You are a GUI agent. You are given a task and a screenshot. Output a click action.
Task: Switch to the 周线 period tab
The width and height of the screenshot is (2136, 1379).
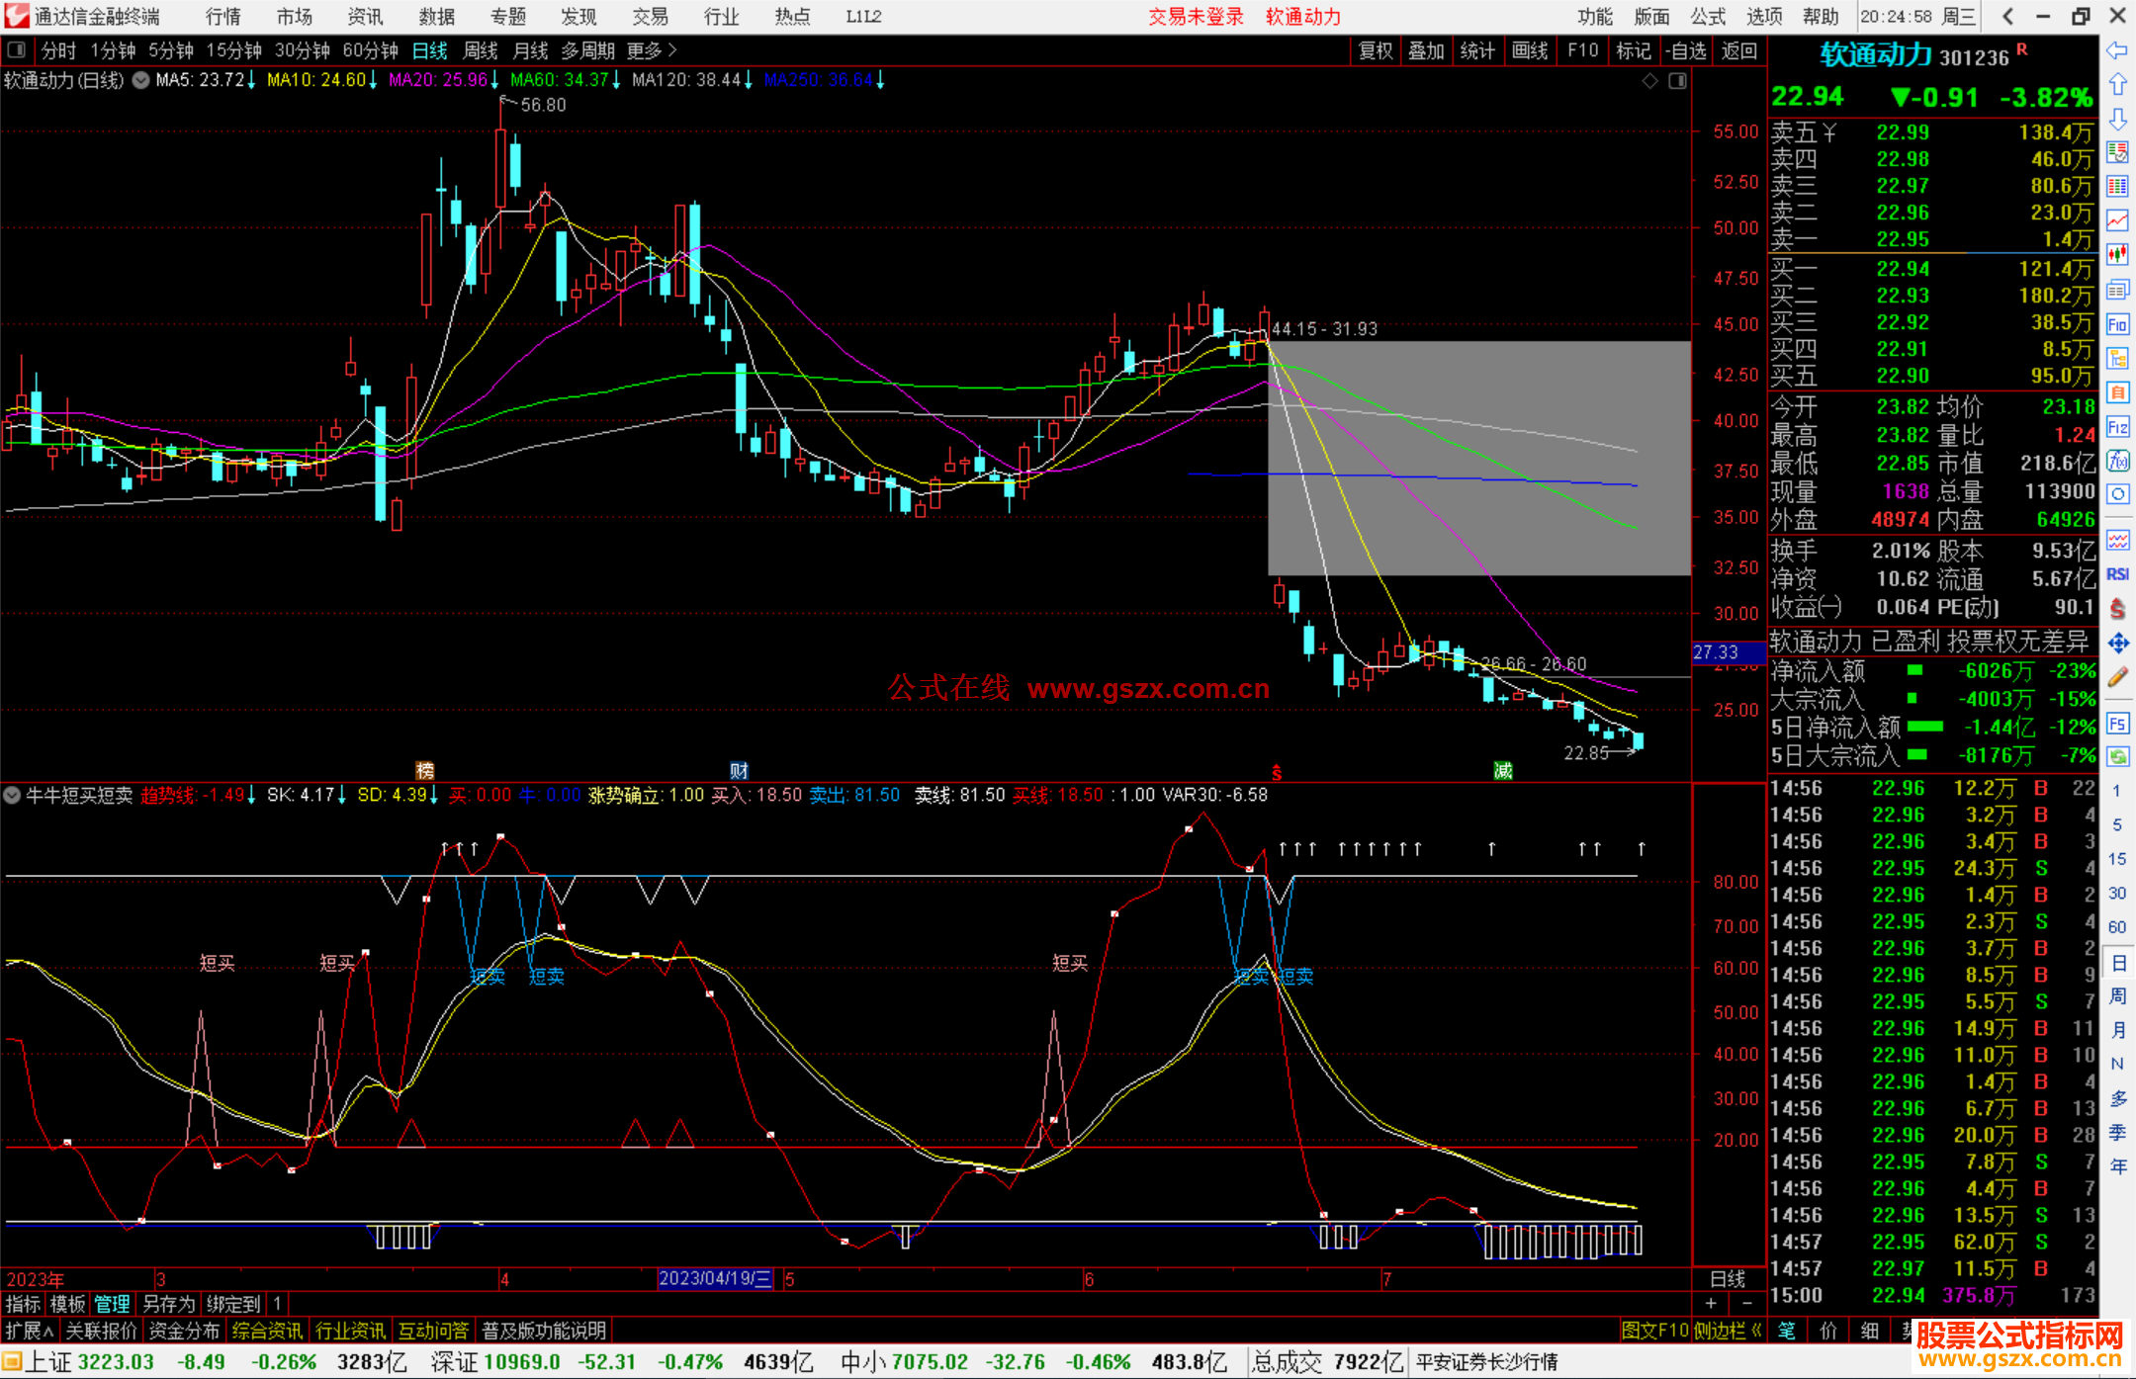(481, 50)
